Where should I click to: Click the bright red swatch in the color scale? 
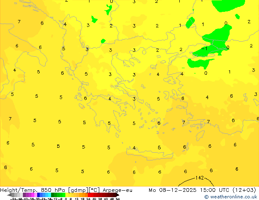tap(89, 195)
